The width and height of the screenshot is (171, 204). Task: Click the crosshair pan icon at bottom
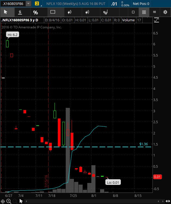tap(3, 201)
